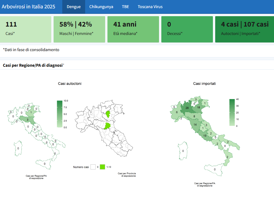Screen dimensions: 274x199
Task: Click the region labeled 28 on Casi importati map
Action: pyautogui.click(x=187, y=107)
